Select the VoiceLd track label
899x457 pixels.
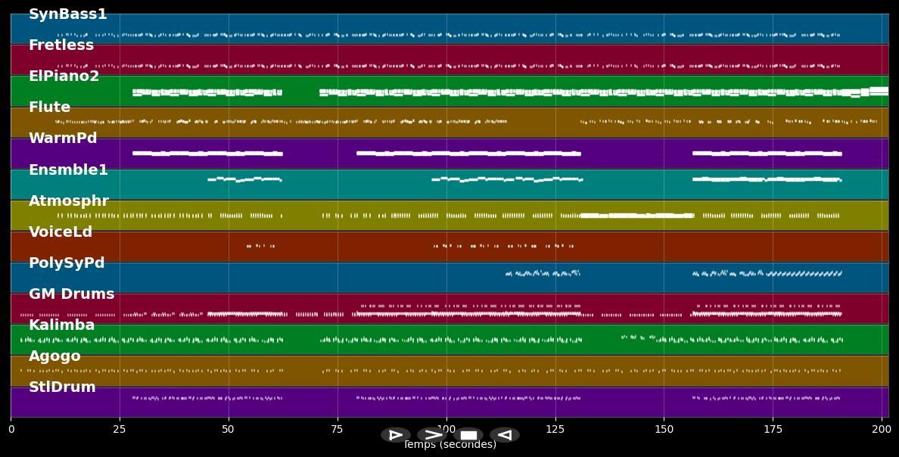pos(61,232)
